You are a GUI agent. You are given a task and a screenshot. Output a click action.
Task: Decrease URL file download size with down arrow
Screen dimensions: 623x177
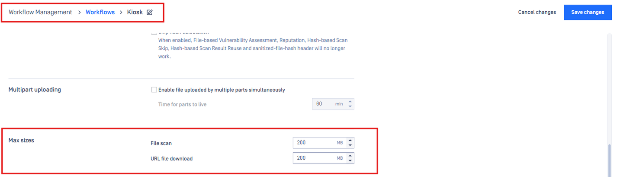(x=350, y=161)
